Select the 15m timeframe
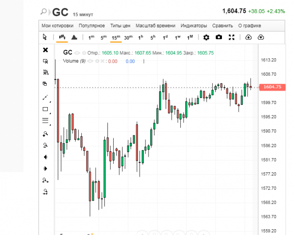 click(x=116, y=37)
